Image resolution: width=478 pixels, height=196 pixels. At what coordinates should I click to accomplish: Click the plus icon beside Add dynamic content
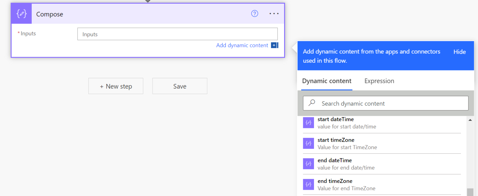(x=274, y=45)
